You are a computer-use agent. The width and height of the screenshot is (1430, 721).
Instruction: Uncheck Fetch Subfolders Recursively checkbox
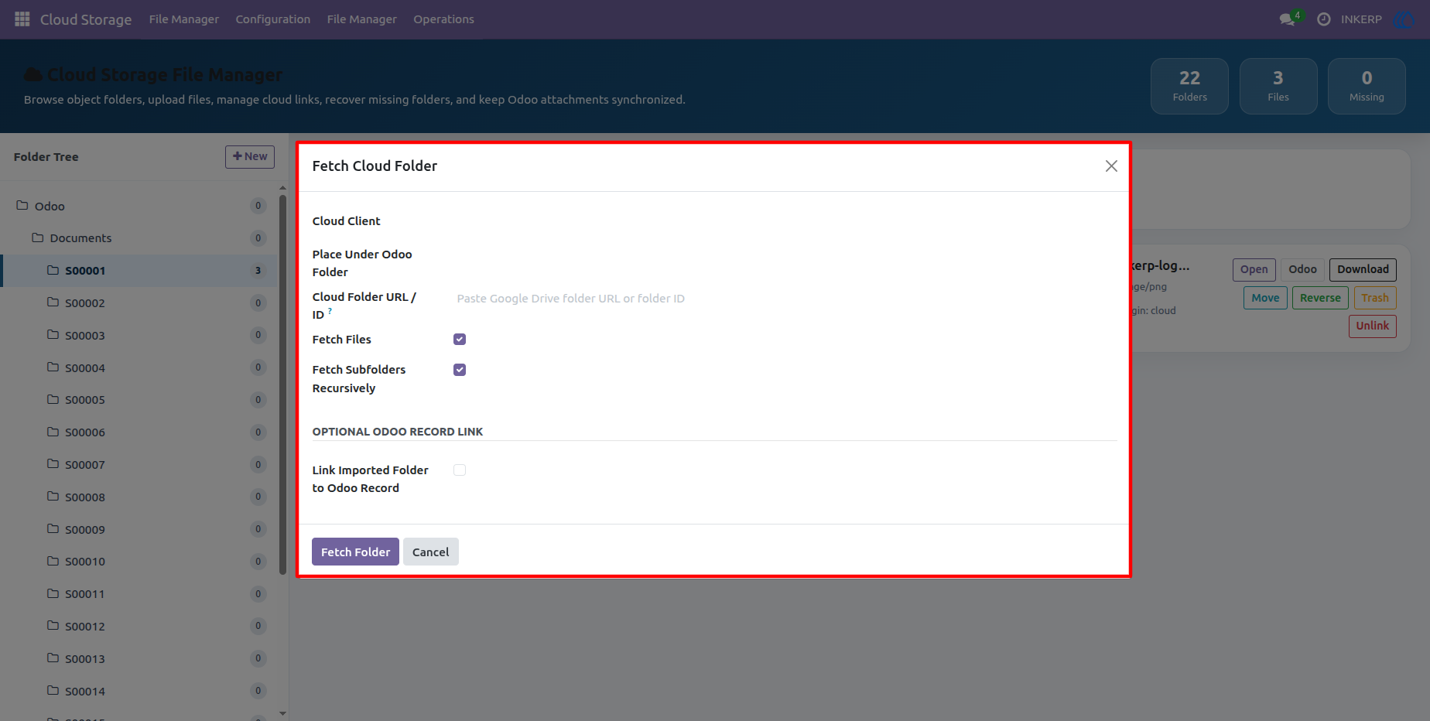coord(460,370)
